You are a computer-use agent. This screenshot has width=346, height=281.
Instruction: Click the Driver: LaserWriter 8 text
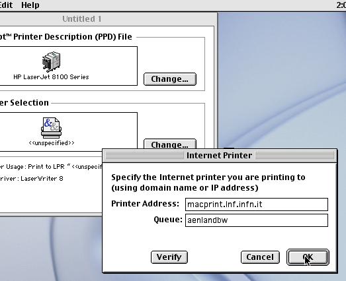[x=32, y=179]
